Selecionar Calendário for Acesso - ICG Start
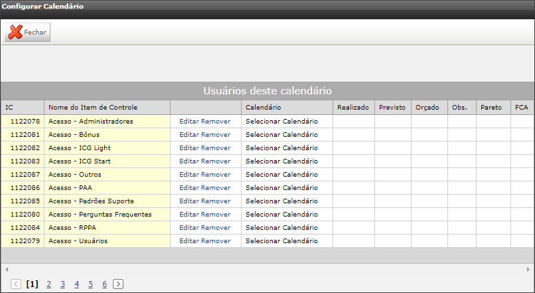Viewport: 535px width, 293px height. point(282,161)
